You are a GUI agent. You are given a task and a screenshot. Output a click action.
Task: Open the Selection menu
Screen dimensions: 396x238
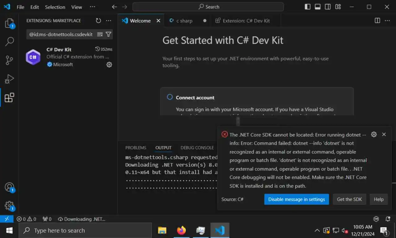tap(55, 7)
